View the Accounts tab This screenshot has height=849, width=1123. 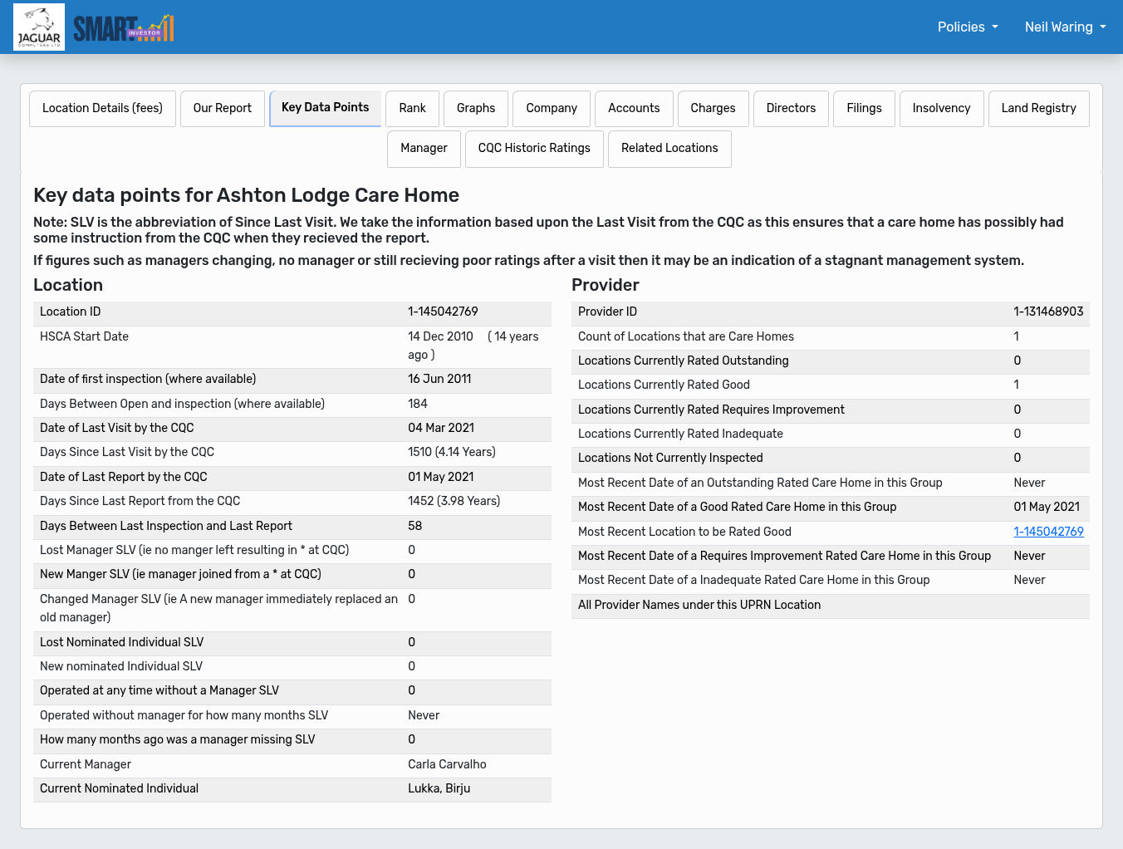coord(634,109)
